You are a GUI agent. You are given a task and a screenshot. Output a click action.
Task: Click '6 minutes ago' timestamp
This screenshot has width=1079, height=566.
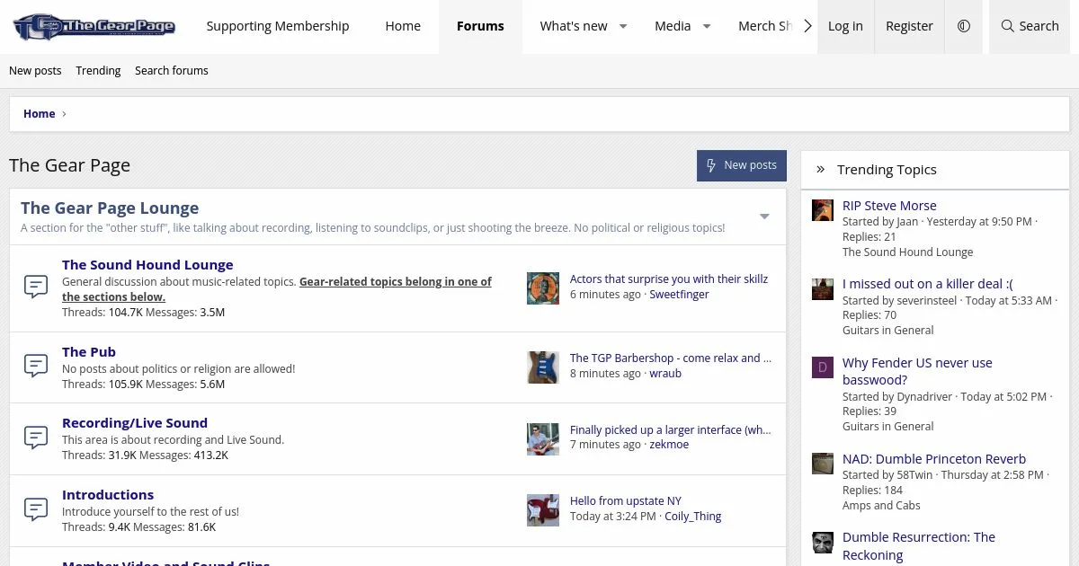[x=605, y=295]
